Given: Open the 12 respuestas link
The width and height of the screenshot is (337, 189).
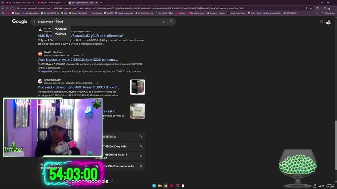Looking at the screenshot, I should [x=45, y=71].
